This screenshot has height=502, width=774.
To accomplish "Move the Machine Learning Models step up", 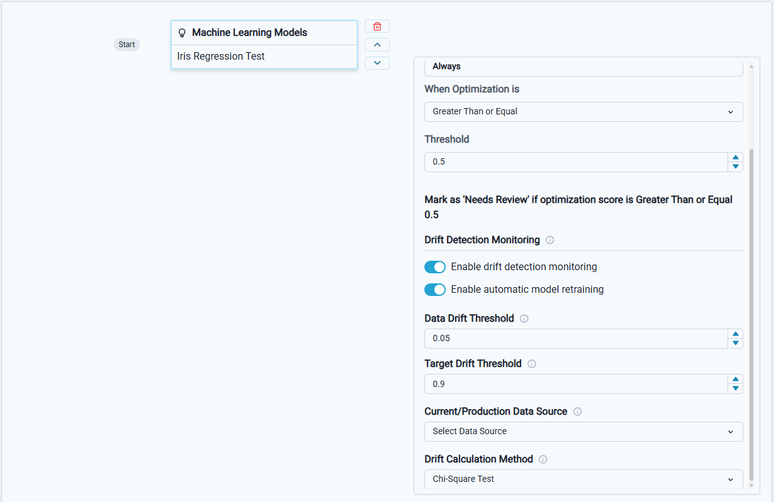I will [x=377, y=45].
